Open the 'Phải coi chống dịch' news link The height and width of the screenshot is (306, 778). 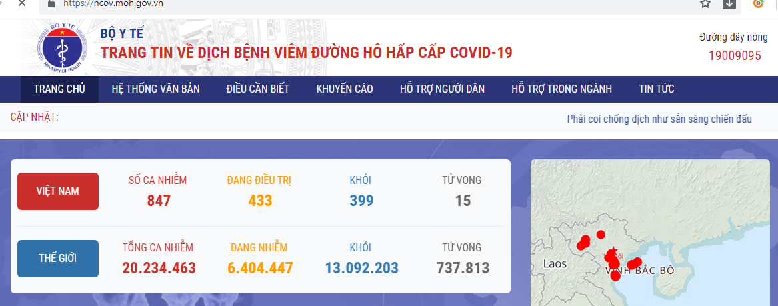point(659,119)
